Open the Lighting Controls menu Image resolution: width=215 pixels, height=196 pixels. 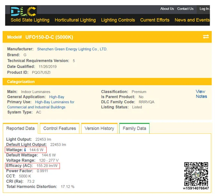(118, 20)
